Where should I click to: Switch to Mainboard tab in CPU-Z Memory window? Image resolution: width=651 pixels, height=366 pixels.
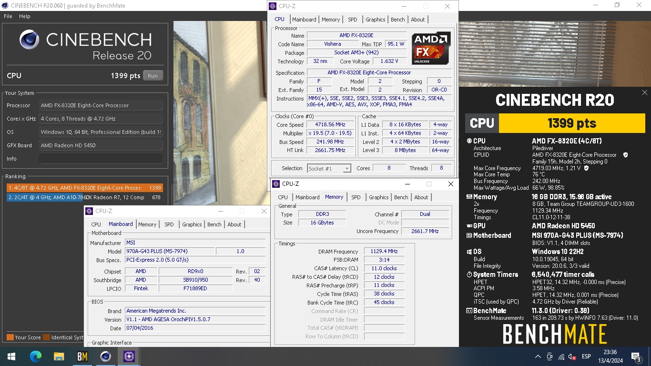307,197
